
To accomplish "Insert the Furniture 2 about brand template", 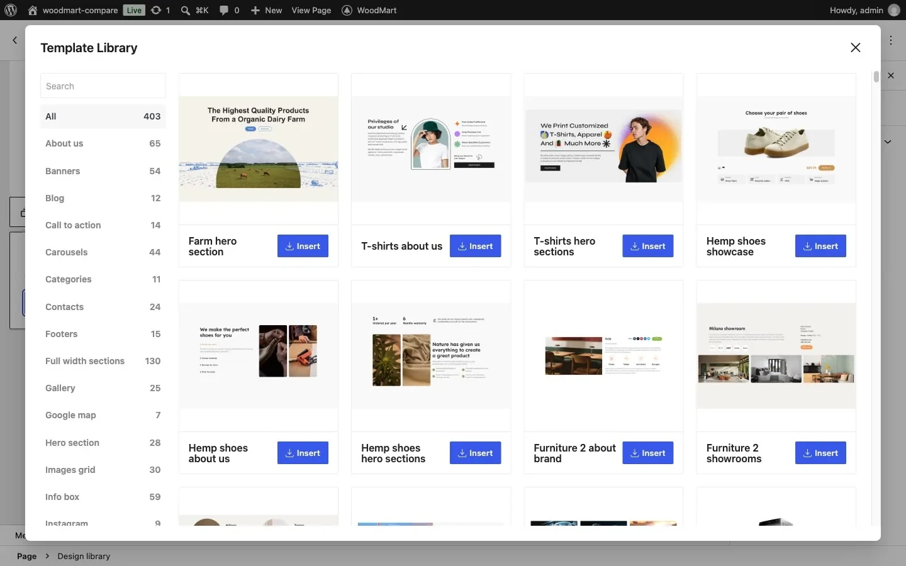I will click(x=647, y=453).
